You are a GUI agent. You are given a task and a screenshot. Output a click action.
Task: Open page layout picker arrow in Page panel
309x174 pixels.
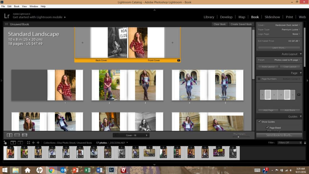tap(299, 95)
